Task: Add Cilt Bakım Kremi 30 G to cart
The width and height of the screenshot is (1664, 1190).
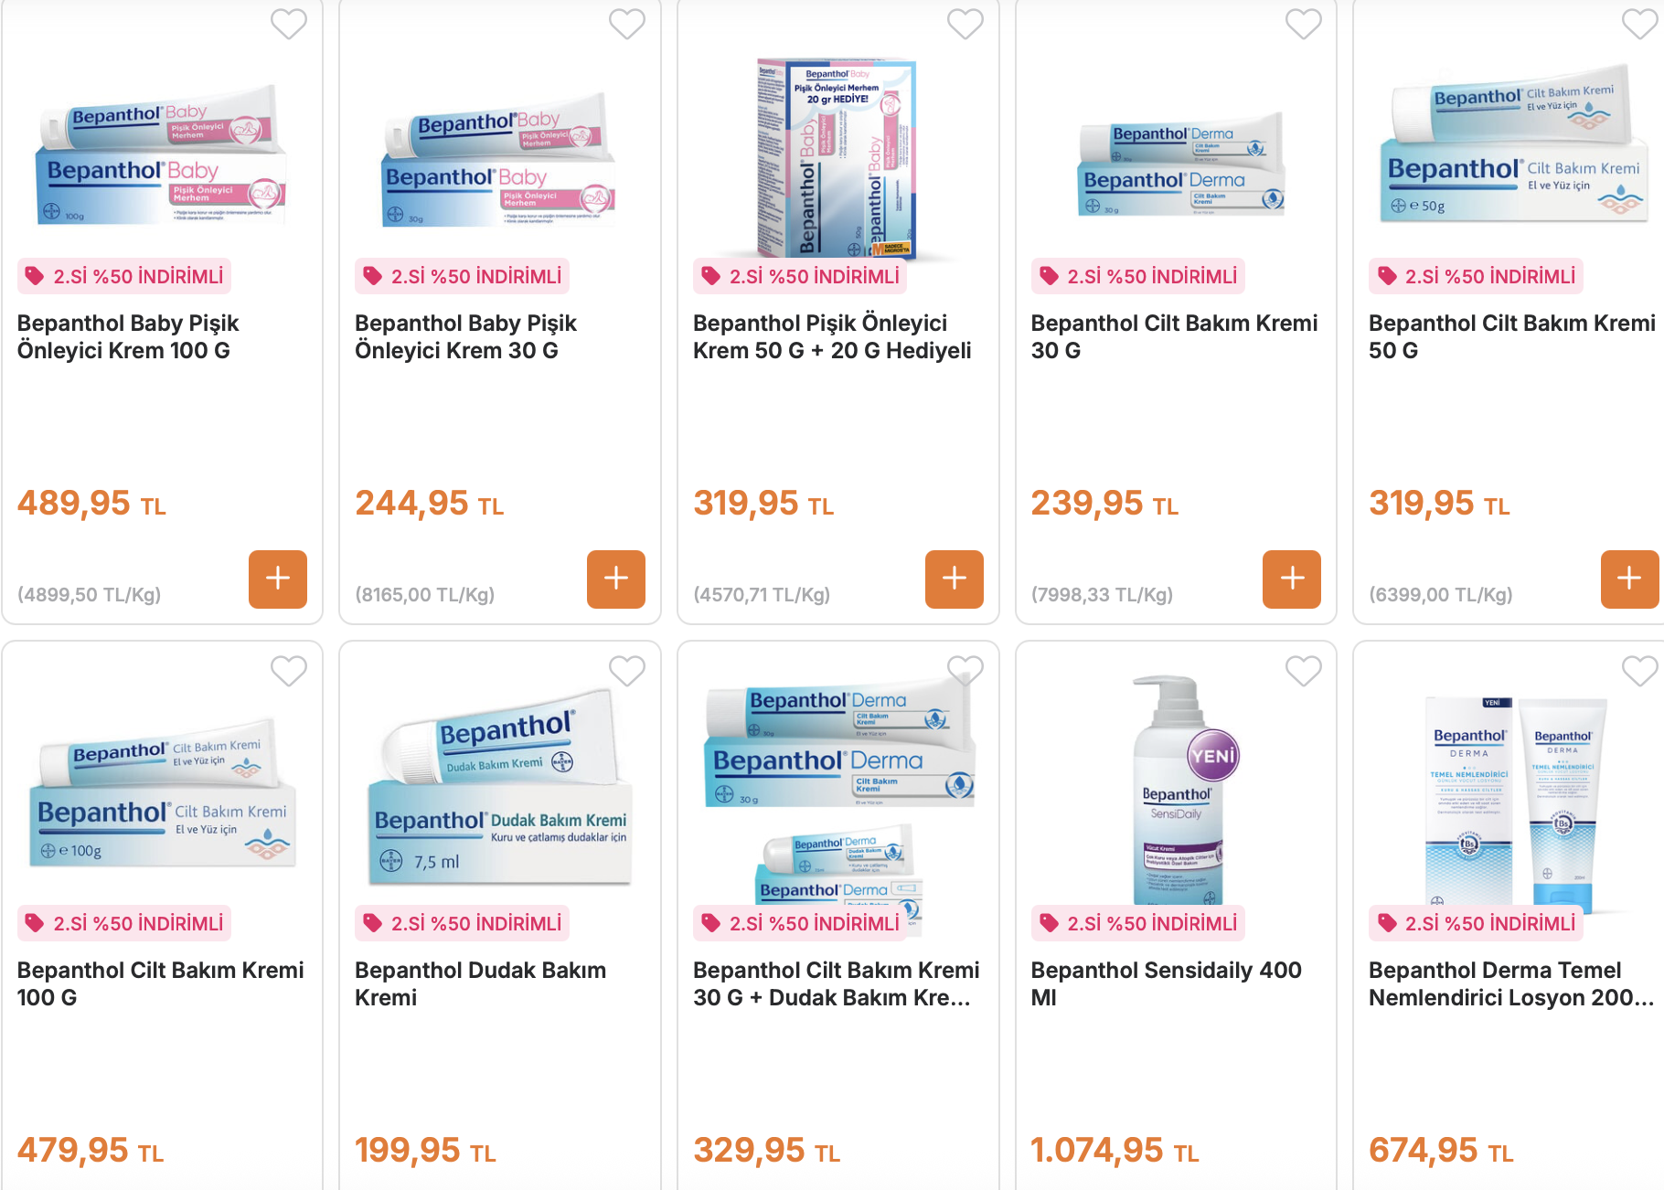Action: click(1292, 579)
